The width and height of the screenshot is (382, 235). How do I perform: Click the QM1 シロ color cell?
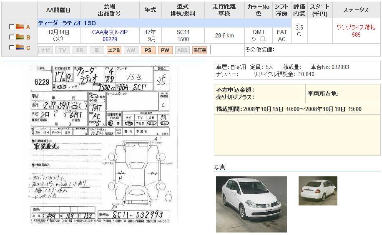(259, 35)
